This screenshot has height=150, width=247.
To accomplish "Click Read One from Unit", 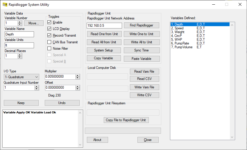I will point(104,34).
